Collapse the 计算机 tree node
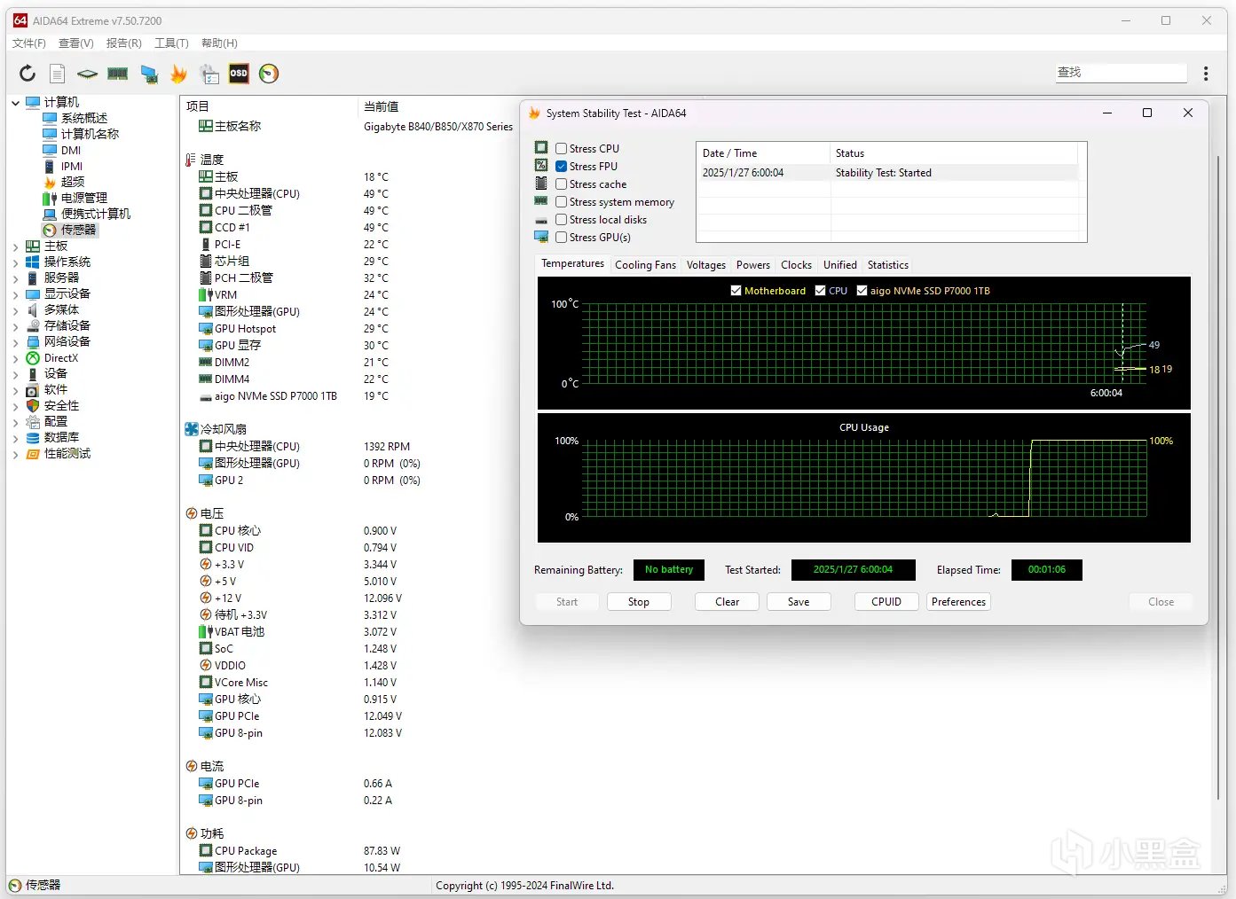The image size is (1236, 899). tap(15, 103)
